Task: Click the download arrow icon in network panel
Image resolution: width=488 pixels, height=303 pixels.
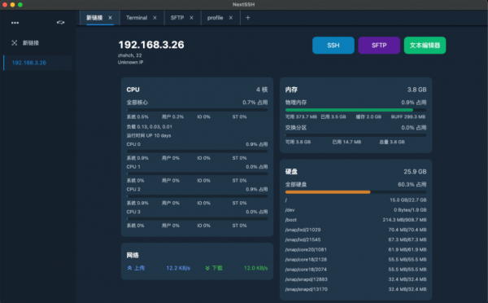Action: coord(207,268)
